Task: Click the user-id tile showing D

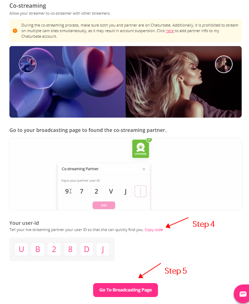Action: (x=86, y=249)
